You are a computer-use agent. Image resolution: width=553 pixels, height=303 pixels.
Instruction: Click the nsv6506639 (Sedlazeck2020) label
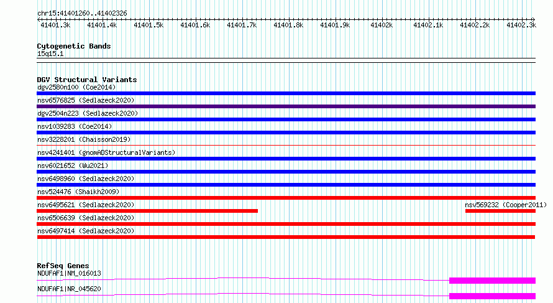click(86, 218)
